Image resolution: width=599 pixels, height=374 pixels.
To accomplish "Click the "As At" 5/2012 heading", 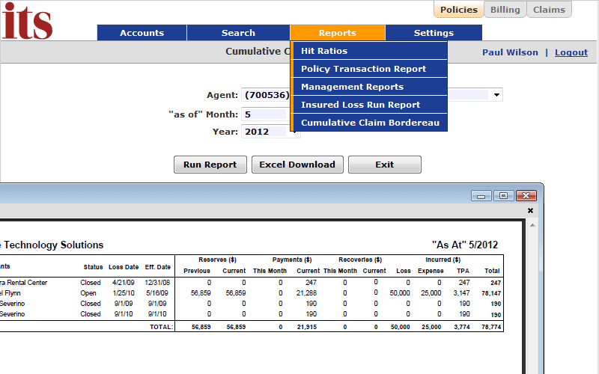I will pyautogui.click(x=465, y=245).
